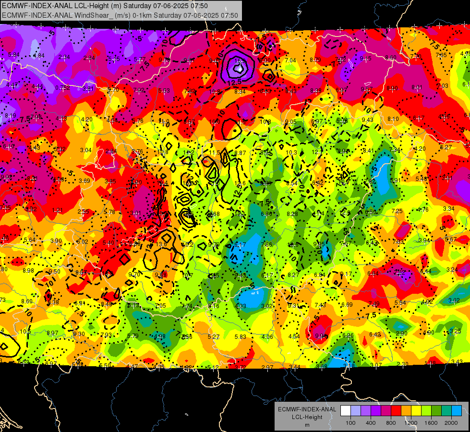This screenshot has height=432, width=470.
Task: Click the map value '13.6'
Action: tap(161, 244)
